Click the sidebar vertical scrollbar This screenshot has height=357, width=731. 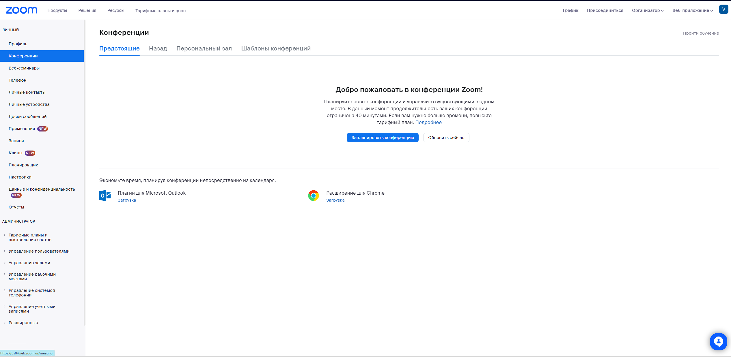(x=84, y=173)
